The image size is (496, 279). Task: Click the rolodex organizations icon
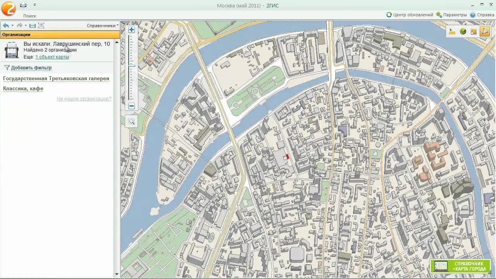[12, 50]
